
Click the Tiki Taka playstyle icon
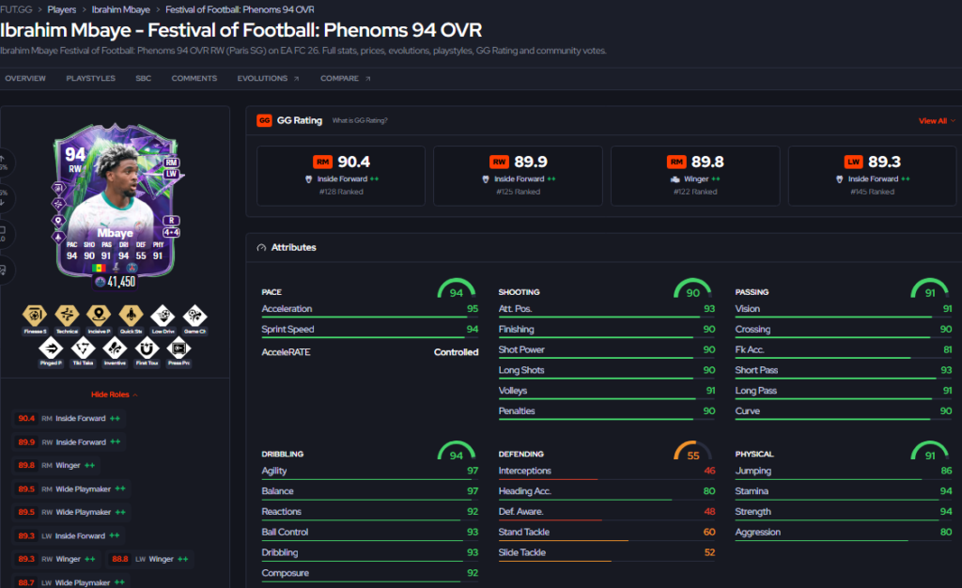tap(83, 348)
